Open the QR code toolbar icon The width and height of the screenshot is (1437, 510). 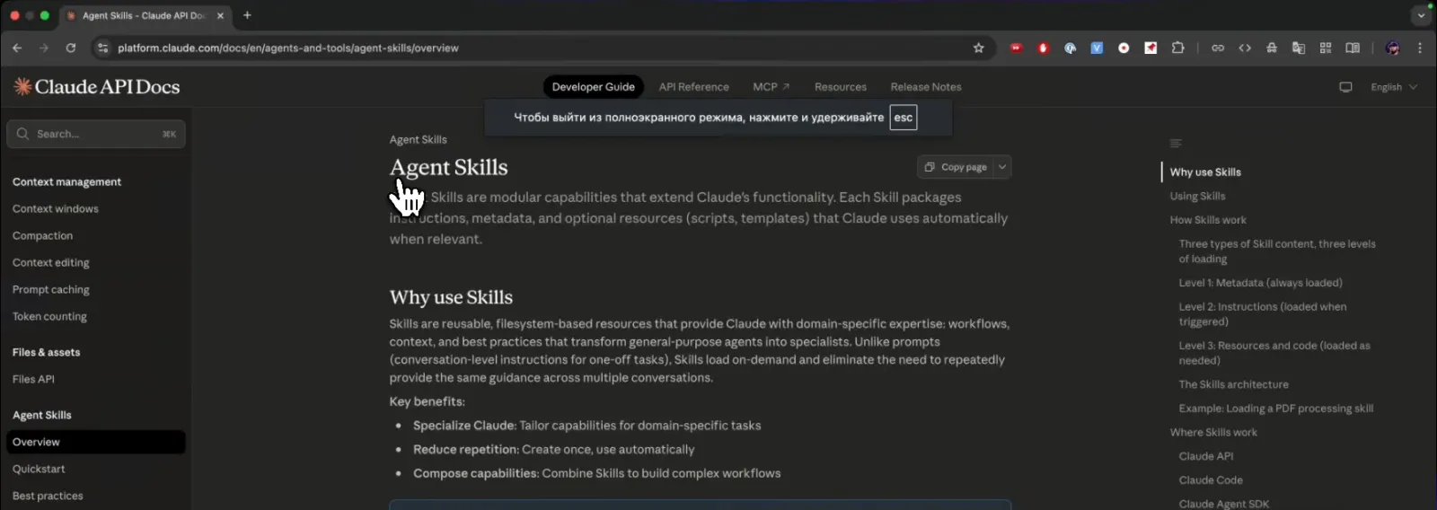[1326, 48]
